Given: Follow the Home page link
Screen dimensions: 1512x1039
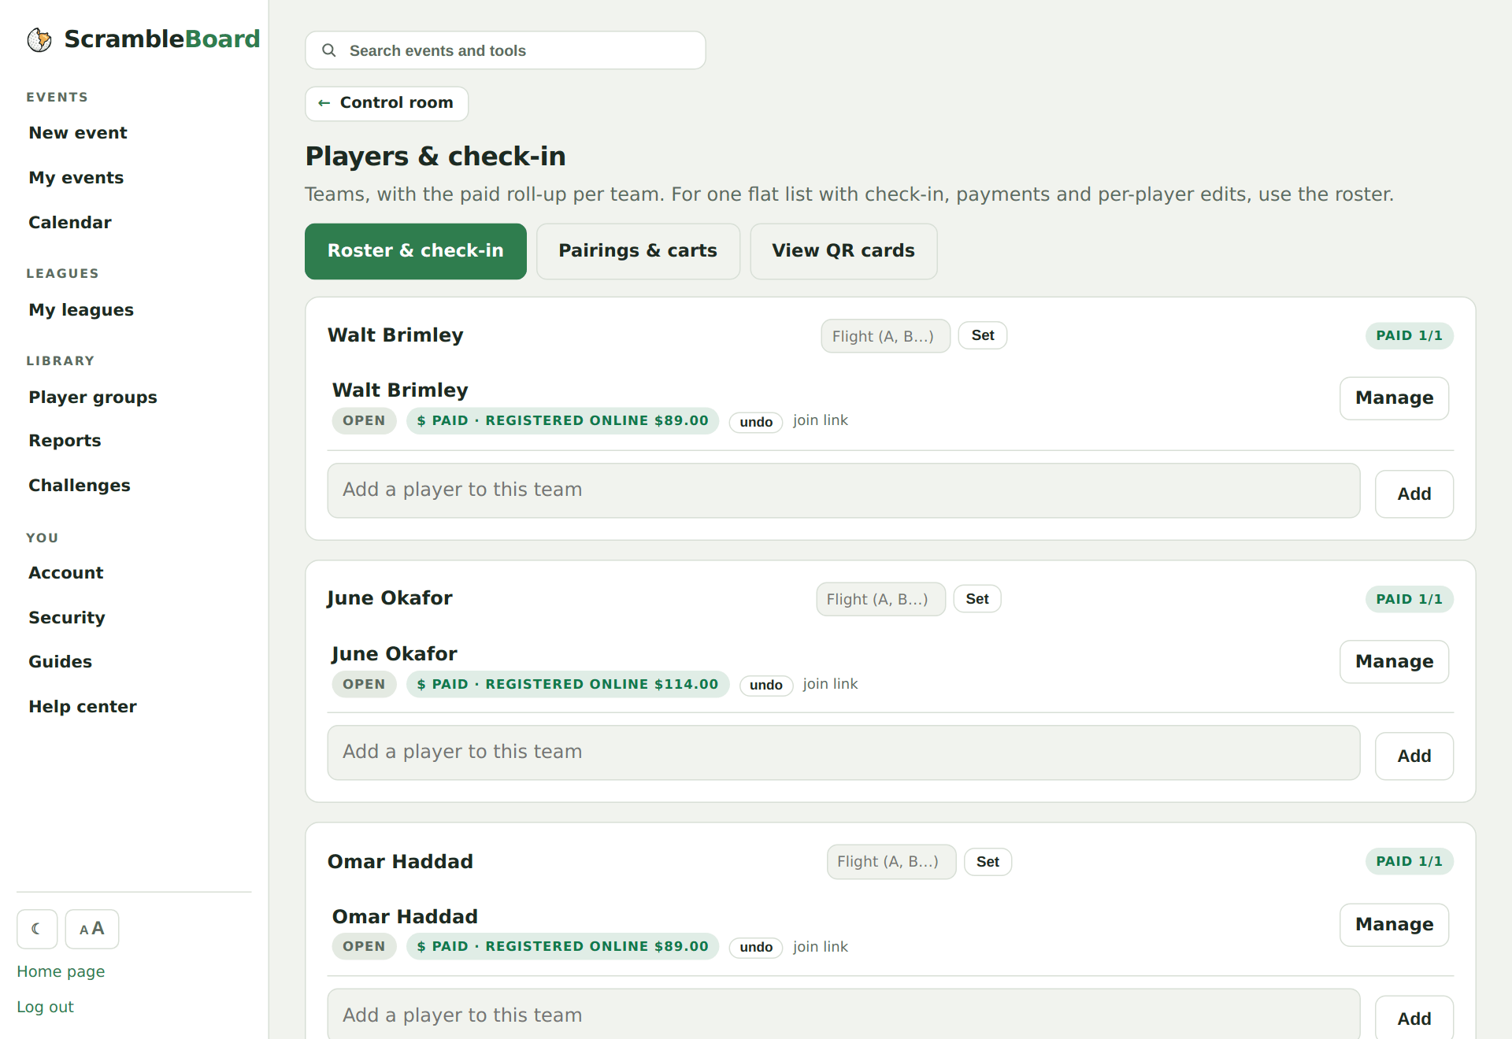Looking at the screenshot, I should tap(61, 971).
